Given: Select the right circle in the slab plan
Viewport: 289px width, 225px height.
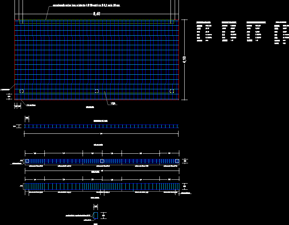Looking at the screenshot, I should (172, 91).
